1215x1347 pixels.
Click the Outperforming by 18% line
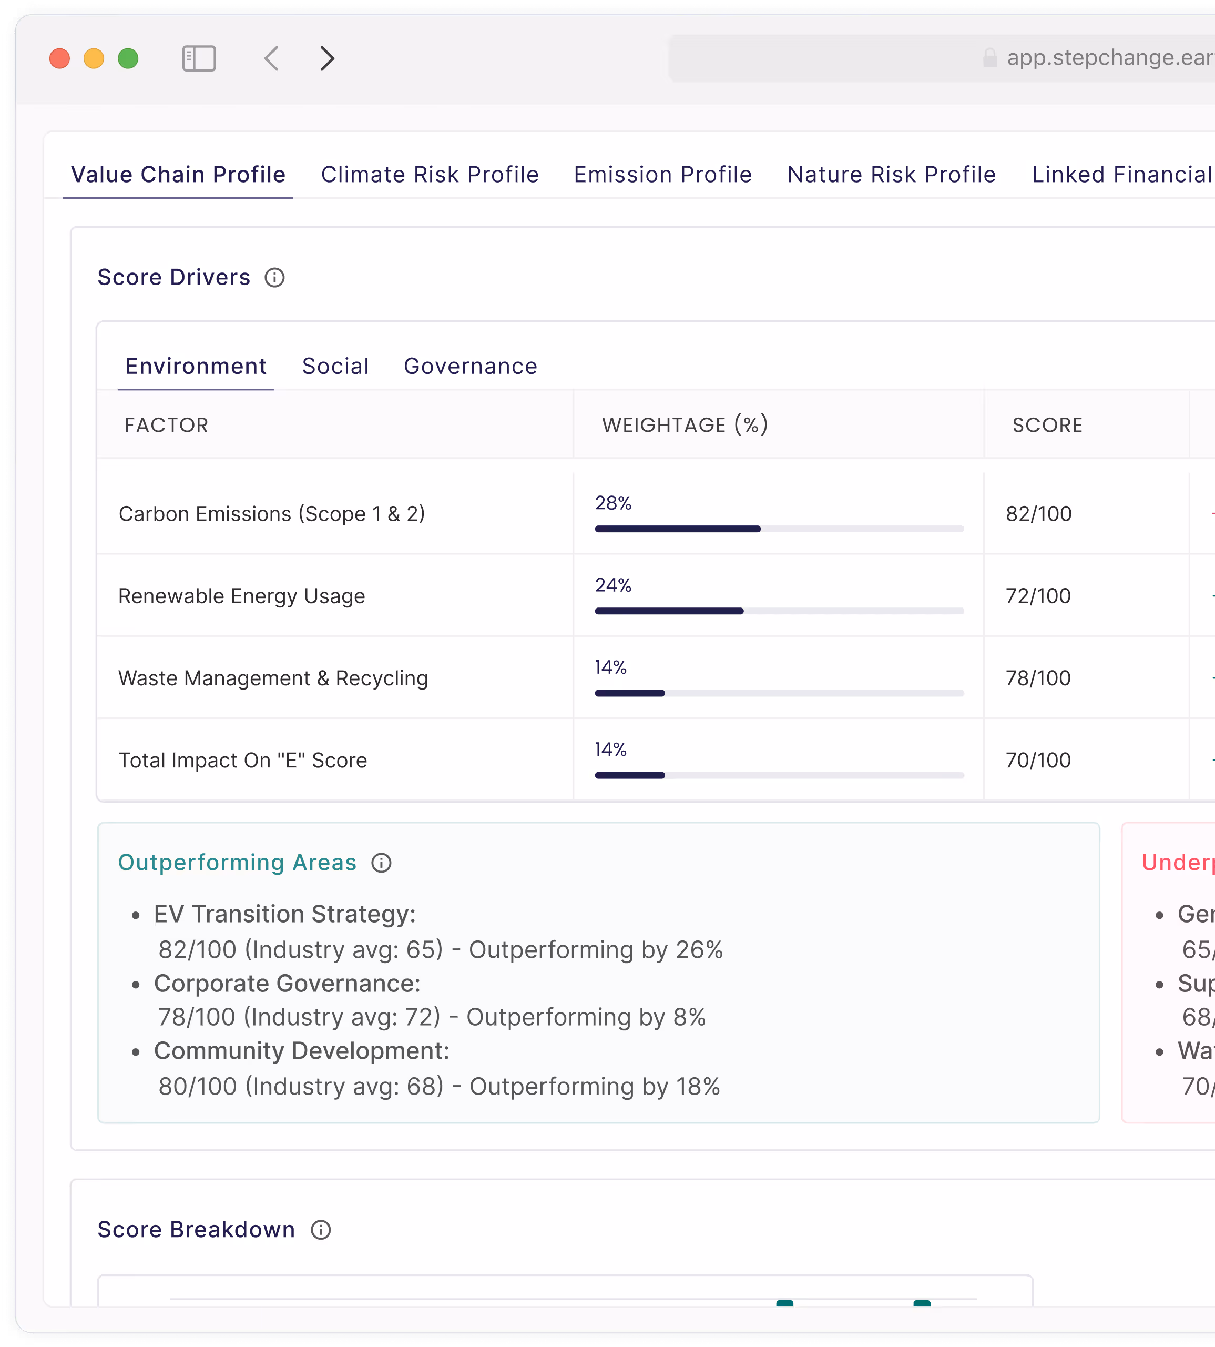click(440, 1087)
